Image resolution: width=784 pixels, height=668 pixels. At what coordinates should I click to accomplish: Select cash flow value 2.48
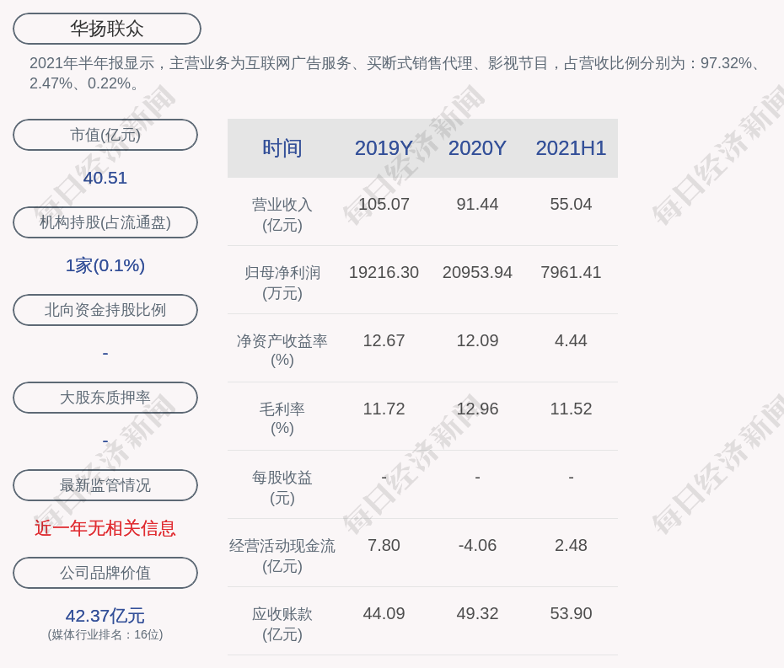pos(571,545)
